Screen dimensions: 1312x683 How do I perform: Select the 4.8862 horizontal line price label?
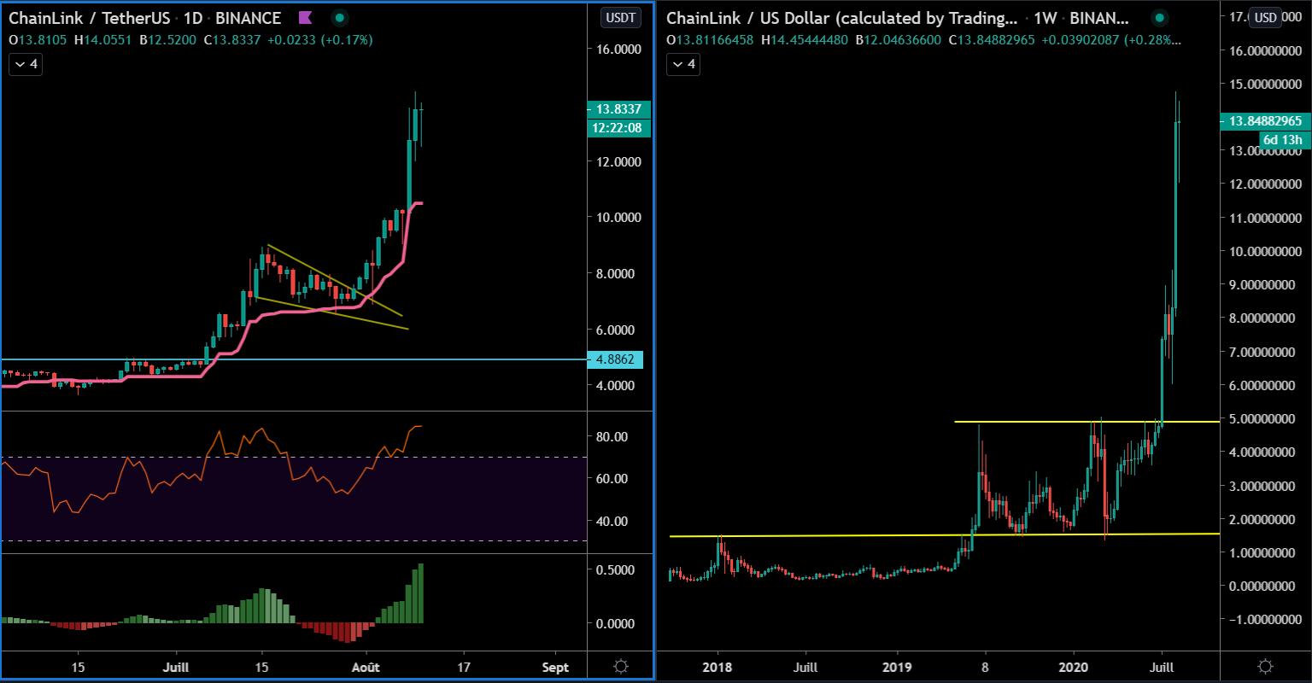pos(615,359)
